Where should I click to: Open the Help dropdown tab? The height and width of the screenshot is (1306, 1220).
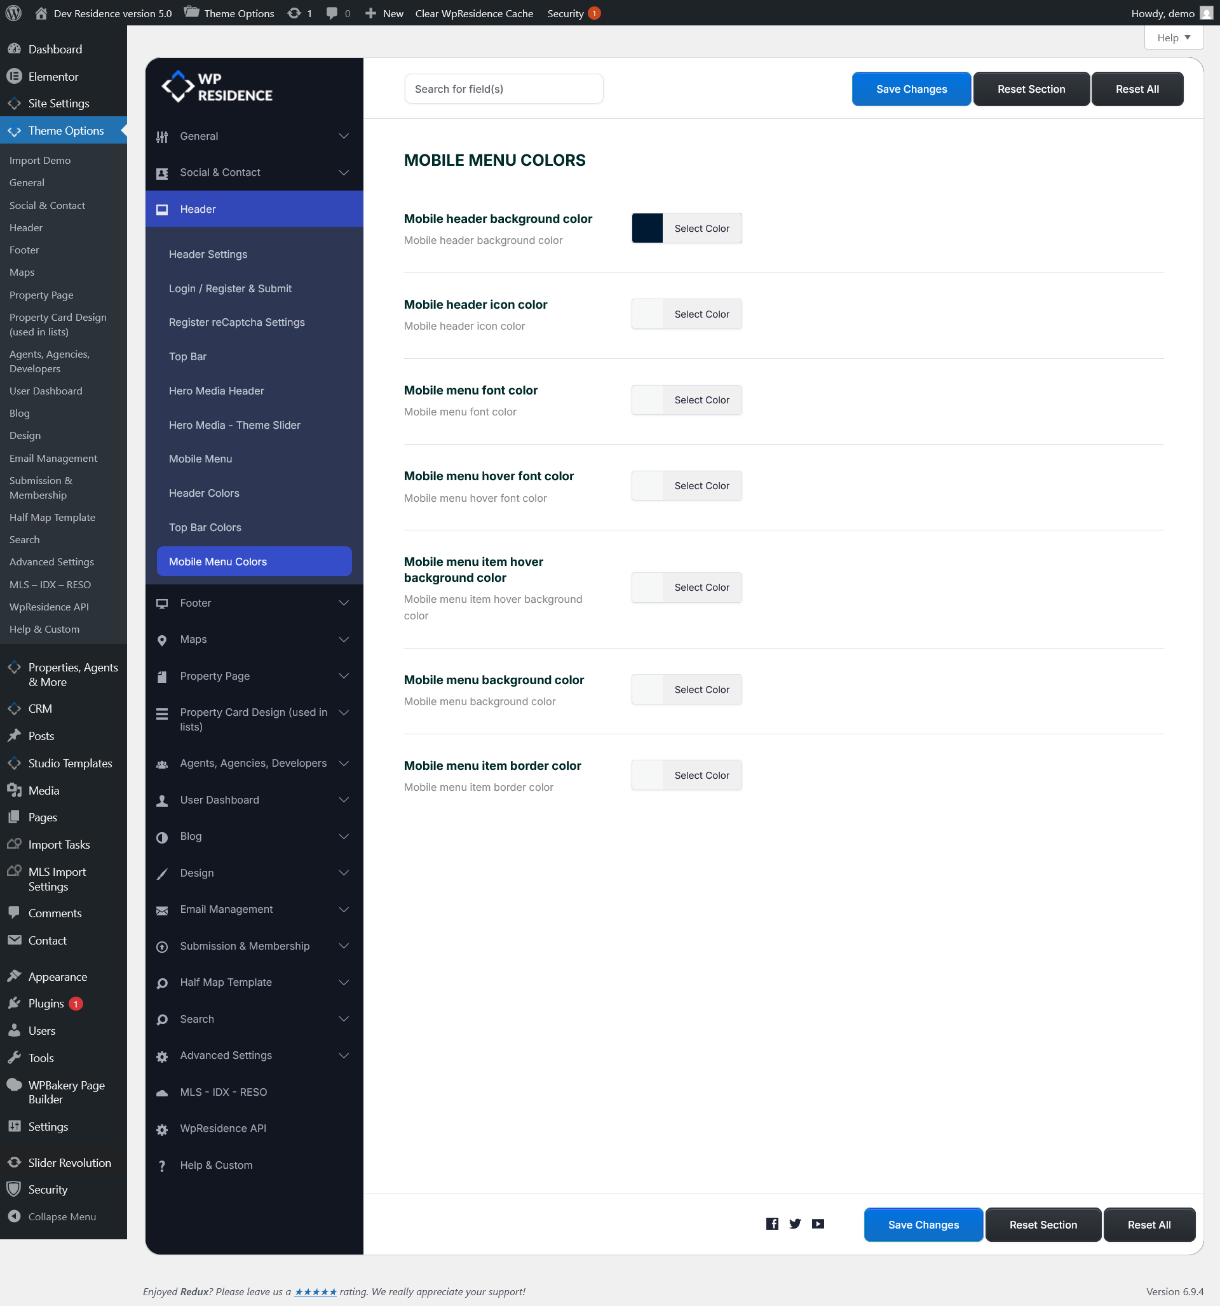[x=1174, y=37]
